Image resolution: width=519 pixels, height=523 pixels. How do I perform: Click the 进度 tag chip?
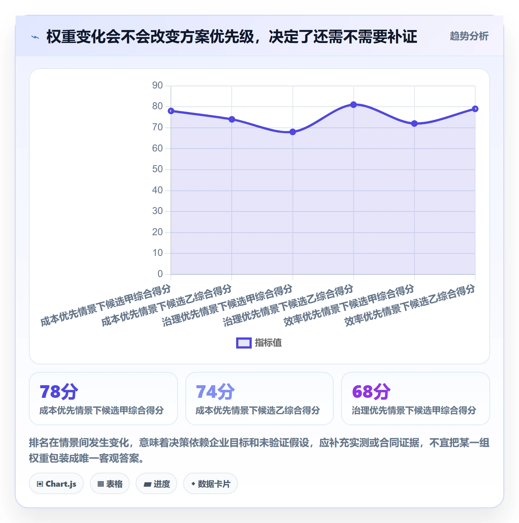coord(156,484)
